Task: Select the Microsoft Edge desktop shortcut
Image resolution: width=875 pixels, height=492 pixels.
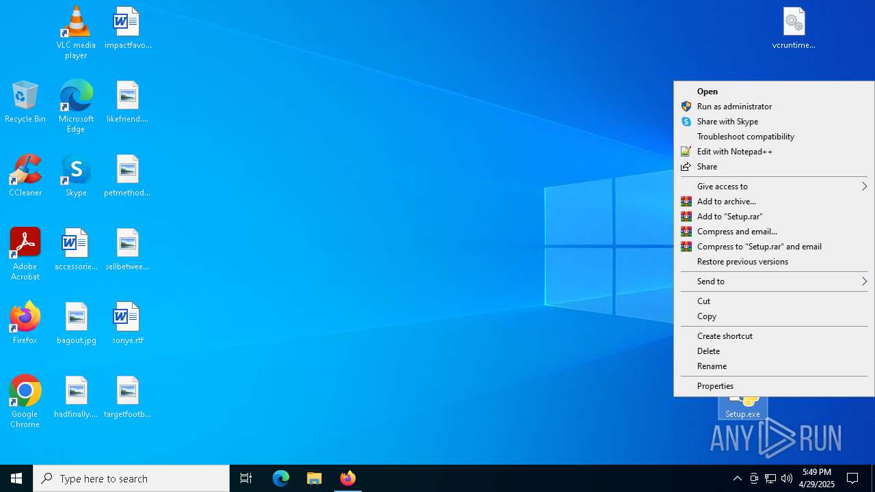Action: pyautogui.click(x=76, y=106)
